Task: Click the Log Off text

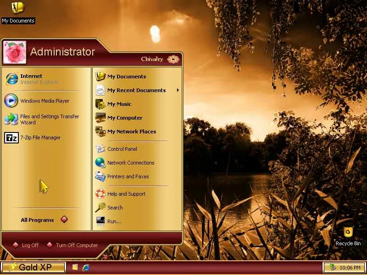Action: coord(30,245)
